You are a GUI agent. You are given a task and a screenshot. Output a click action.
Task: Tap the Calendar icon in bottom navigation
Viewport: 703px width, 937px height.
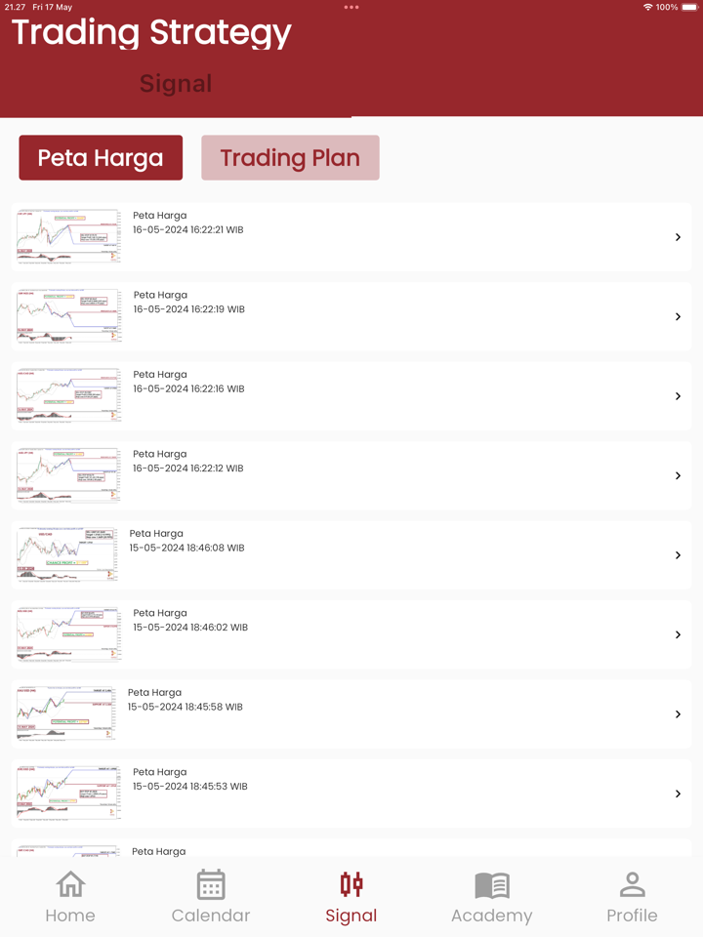point(211,885)
